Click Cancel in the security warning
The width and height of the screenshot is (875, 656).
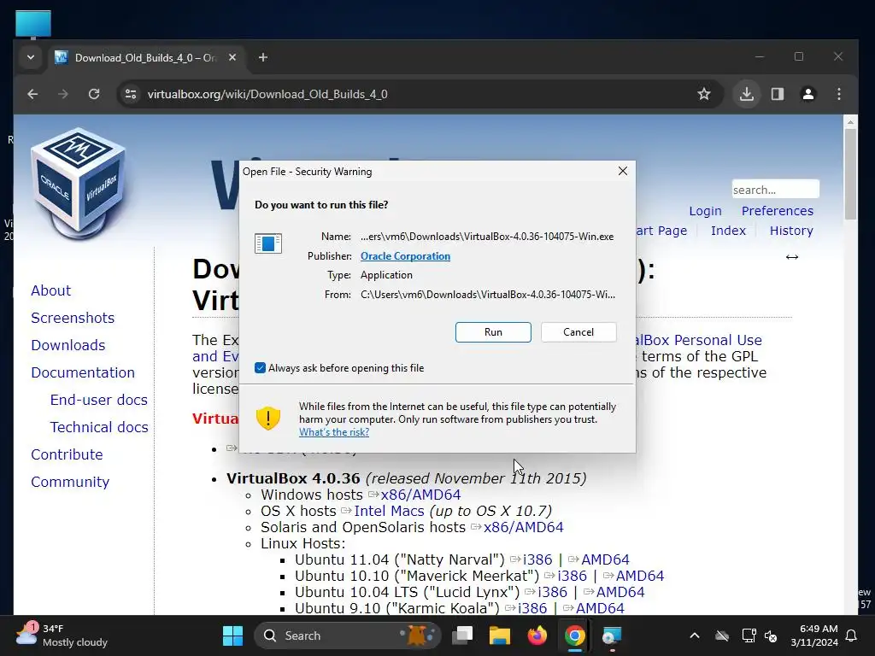point(578,332)
